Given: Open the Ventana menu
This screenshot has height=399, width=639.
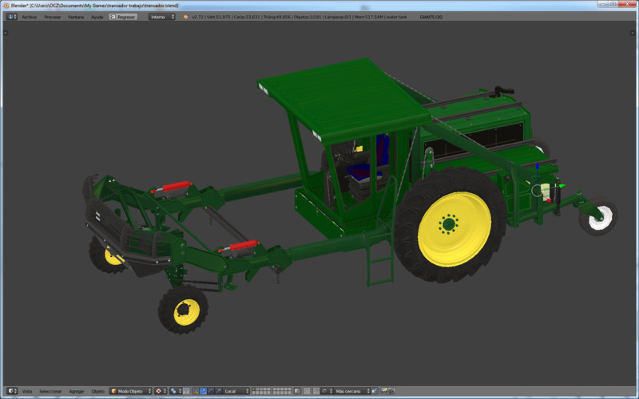Looking at the screenshot, I should (75, 16).
